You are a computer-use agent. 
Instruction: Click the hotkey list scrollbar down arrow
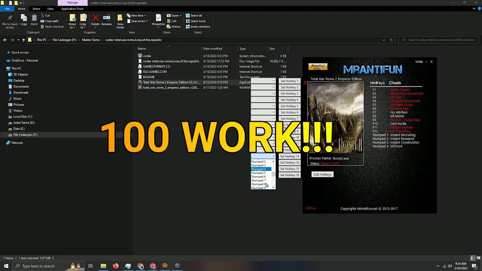click(273, 187)
